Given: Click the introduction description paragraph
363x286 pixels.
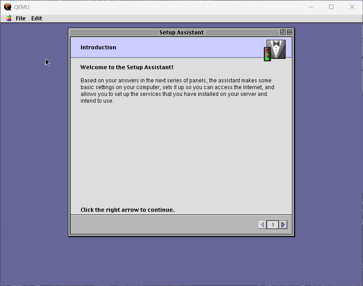Looking at the screenshot, I should click(177, 91).
